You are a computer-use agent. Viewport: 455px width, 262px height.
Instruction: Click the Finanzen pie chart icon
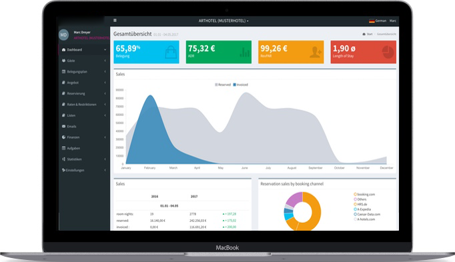pyautogui.click(x=63, y=137)
